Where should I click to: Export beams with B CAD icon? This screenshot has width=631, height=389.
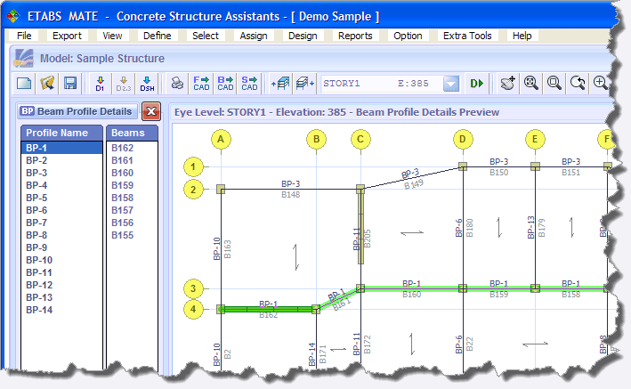225,83
